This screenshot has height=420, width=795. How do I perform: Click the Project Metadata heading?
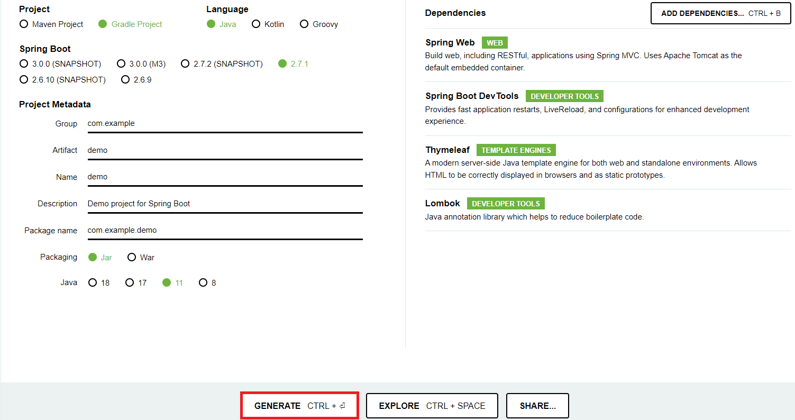coord(55,105)
